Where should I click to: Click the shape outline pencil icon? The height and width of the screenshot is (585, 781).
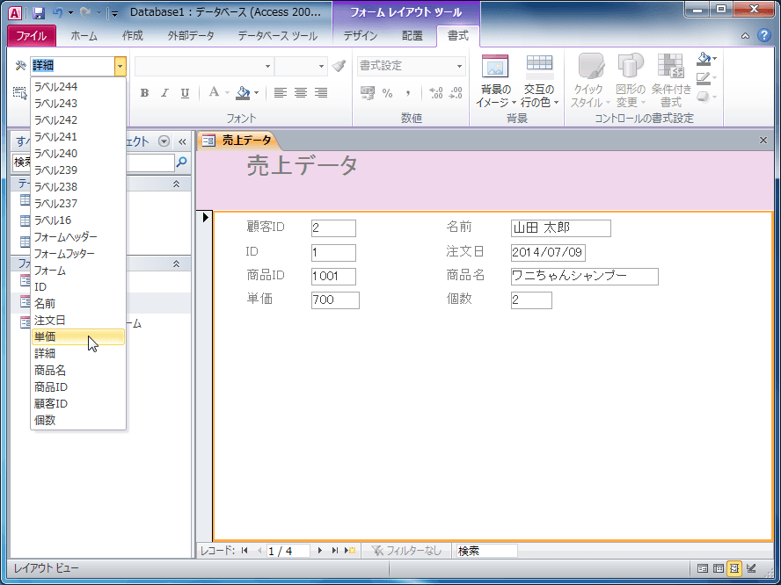pos(704,77)
